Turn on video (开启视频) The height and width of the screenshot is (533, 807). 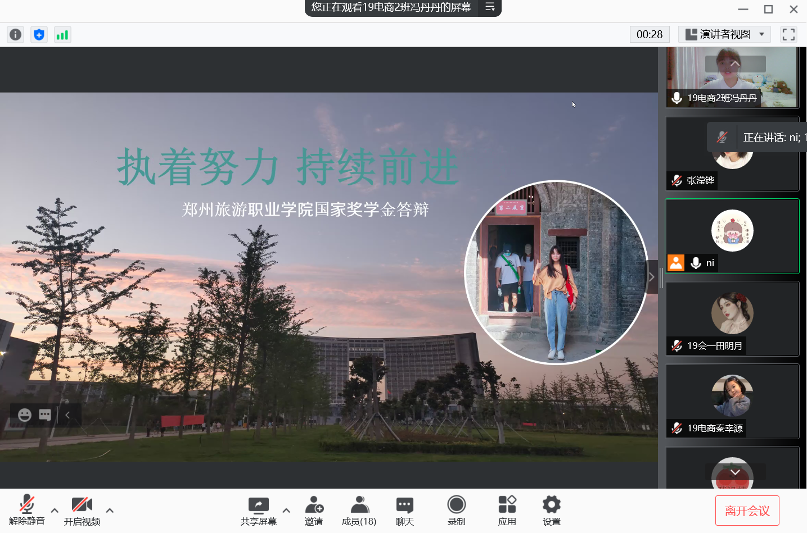[x=82, y=511]
